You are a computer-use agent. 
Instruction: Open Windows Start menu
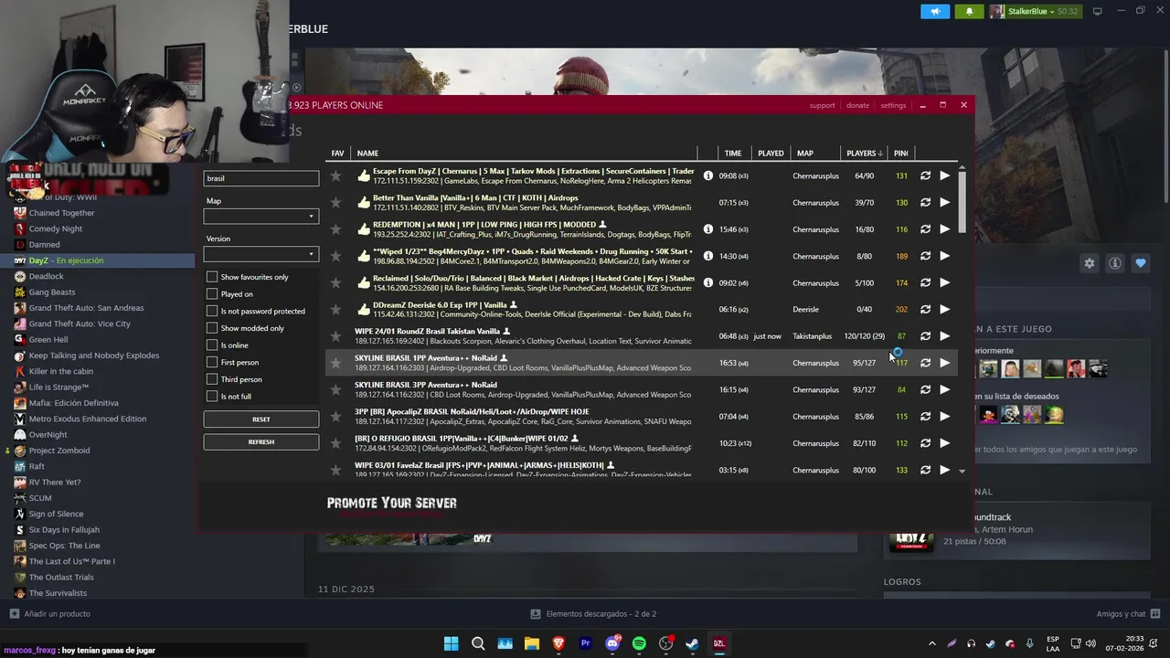point(452,643)
